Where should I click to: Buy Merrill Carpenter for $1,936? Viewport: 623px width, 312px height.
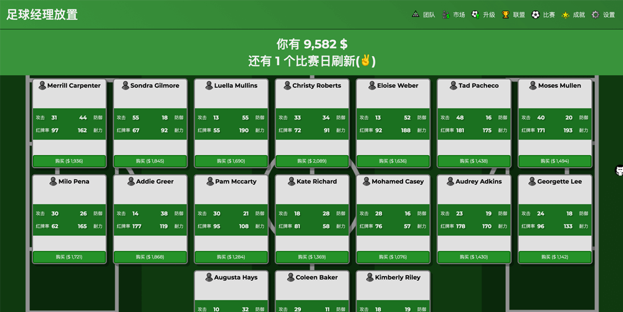[x=69, y=161]
